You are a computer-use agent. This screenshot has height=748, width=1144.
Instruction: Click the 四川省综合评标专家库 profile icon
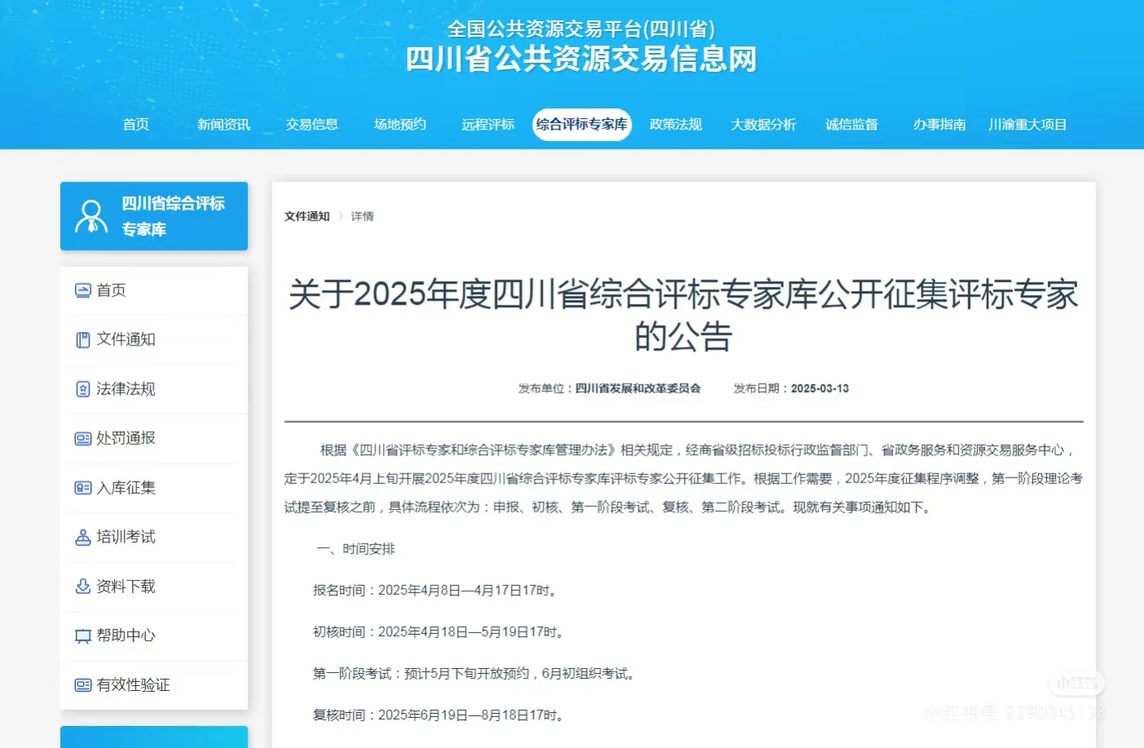(90, 215)
